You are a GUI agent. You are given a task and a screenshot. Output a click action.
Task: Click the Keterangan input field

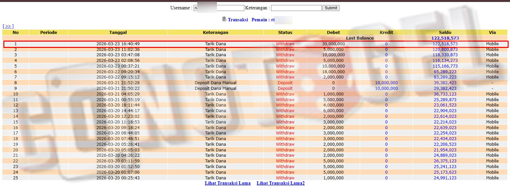point(296,8)
